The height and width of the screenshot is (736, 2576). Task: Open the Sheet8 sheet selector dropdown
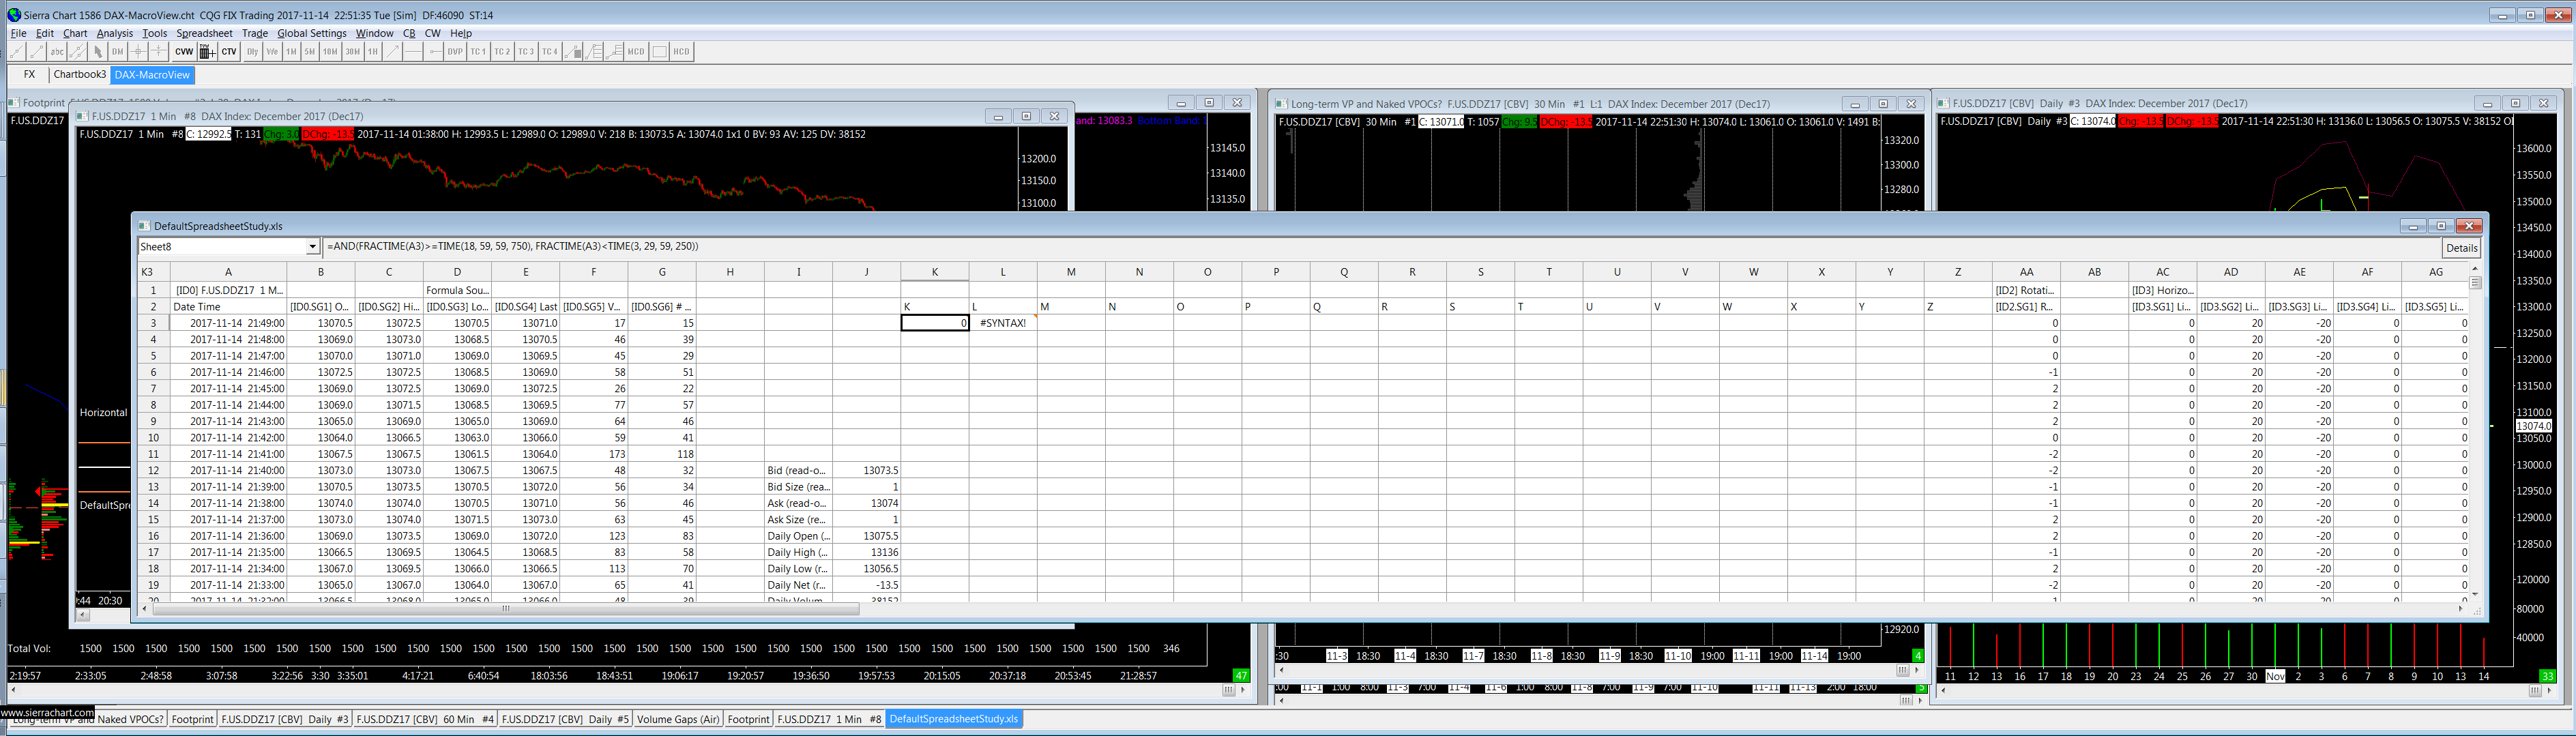(313, 247)
